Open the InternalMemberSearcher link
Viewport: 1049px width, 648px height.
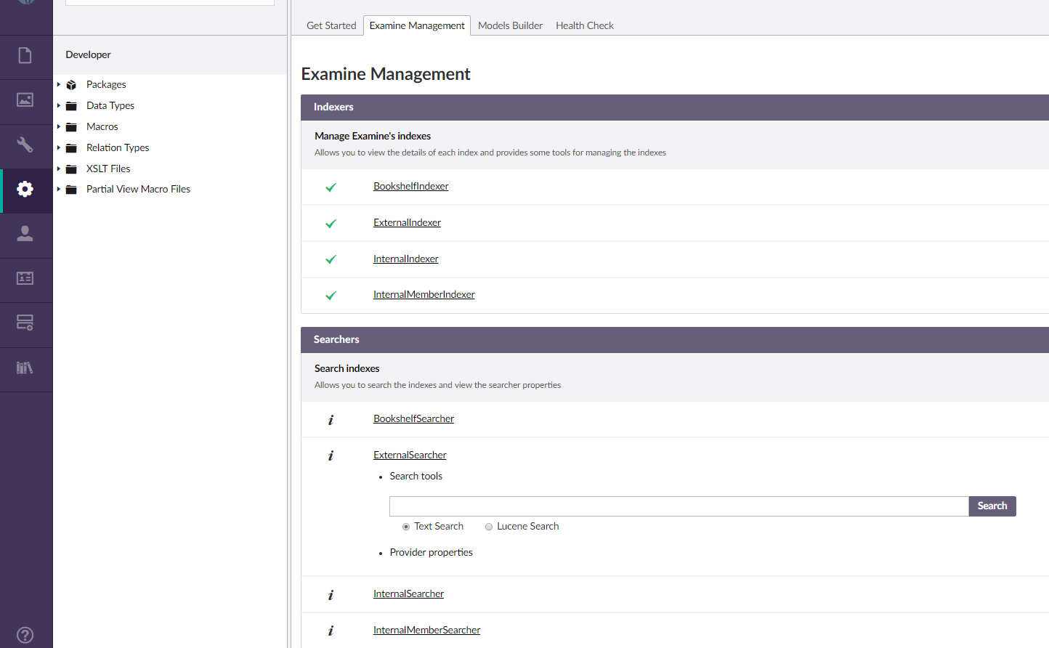(x=426, y=630)
